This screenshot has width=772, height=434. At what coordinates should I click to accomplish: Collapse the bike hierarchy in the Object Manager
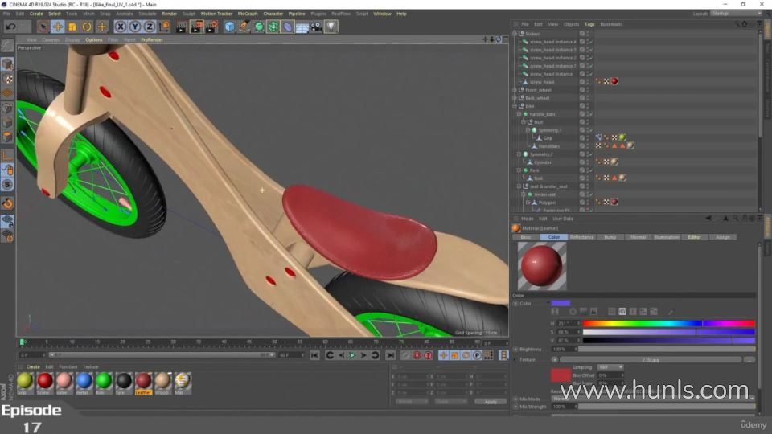(x=515, y=106)
